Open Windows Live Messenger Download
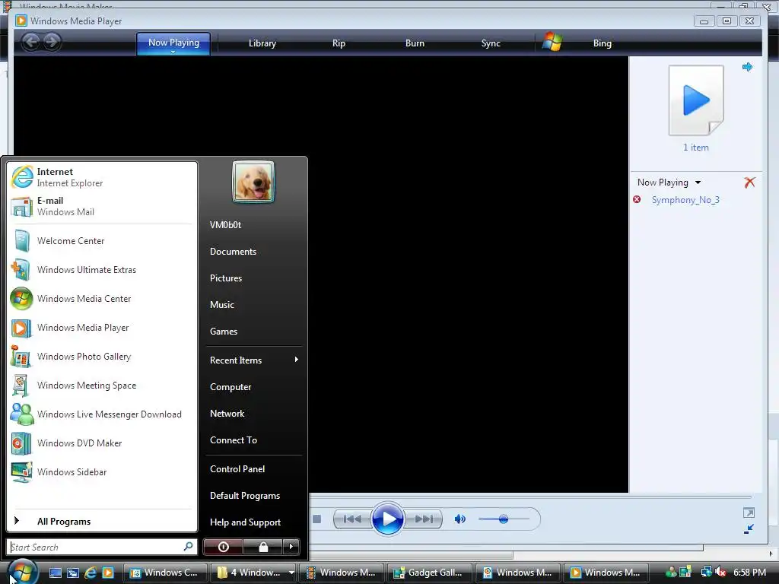The image size is (779, 584). tap(102, 414)
